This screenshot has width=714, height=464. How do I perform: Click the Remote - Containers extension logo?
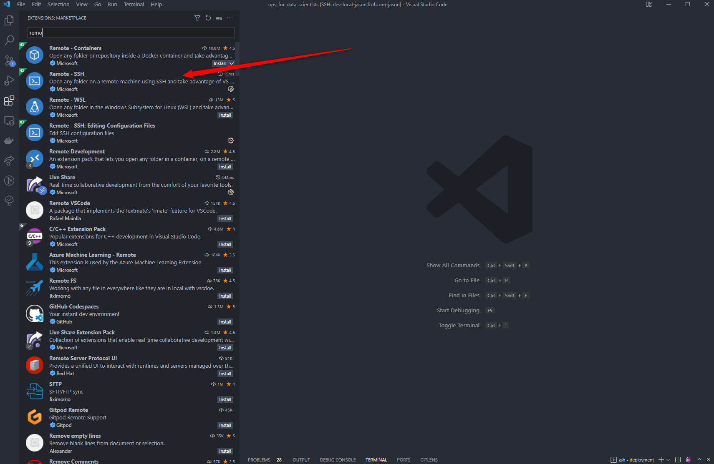click(35, 55)
